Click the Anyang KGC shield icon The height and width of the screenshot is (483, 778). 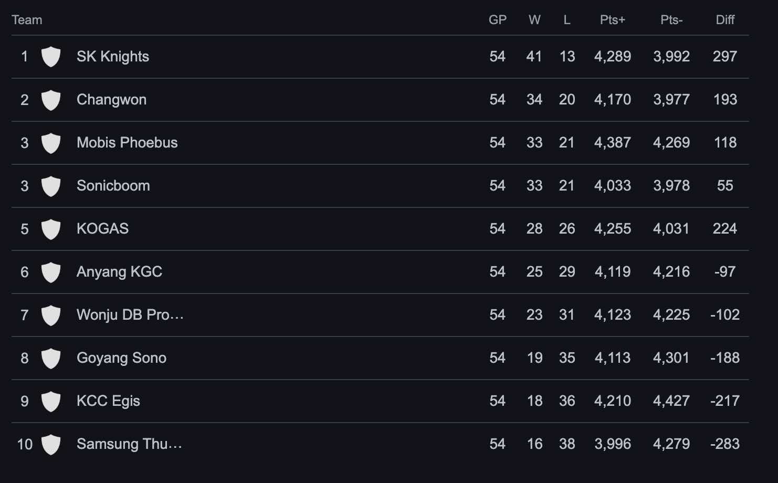51,272
